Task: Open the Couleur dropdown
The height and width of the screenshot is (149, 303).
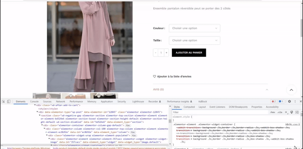Action: click(195, 28)
